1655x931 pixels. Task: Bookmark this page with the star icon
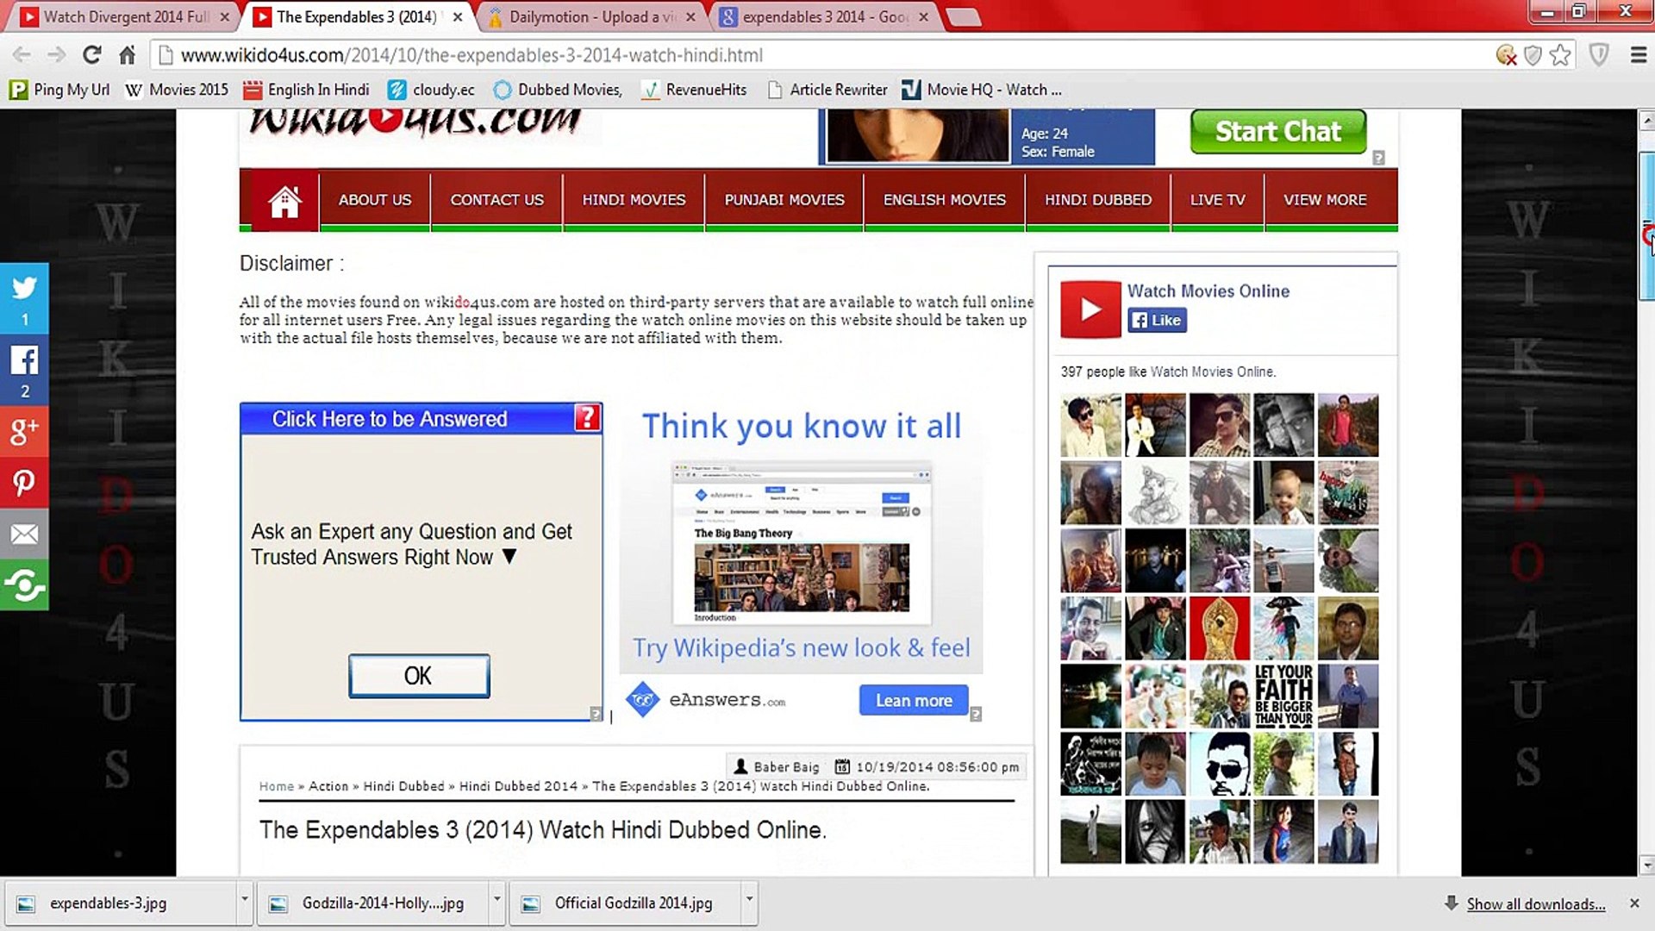pos(1560,55)
